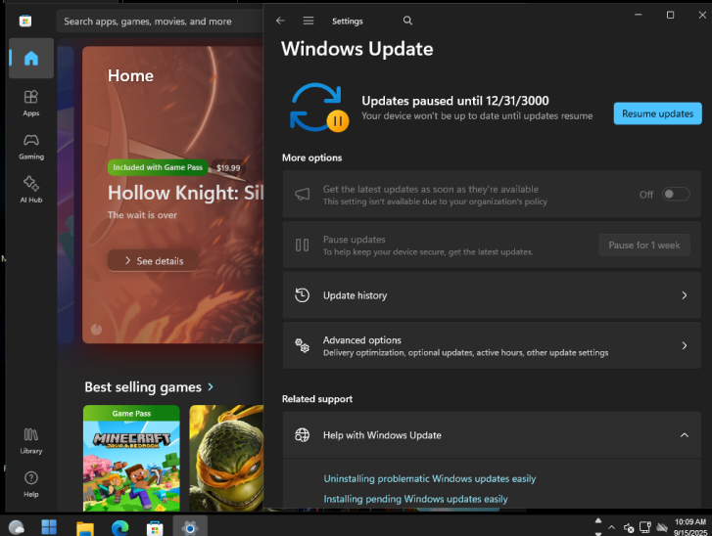Switch to Microsoft Store taskbar icon
The height and width of the screenshot is (536, 712).
pos(155,528)
